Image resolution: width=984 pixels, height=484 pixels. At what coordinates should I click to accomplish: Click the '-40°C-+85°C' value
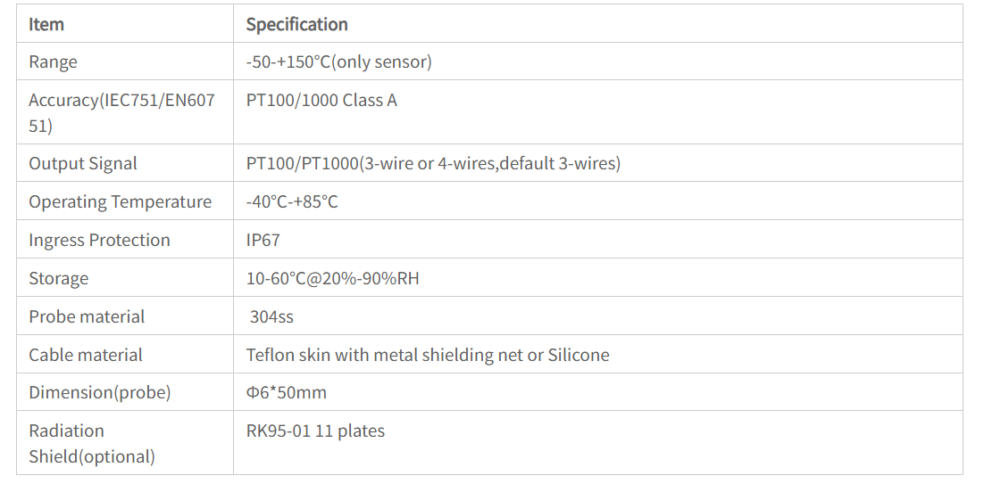(x=292, y=201)
